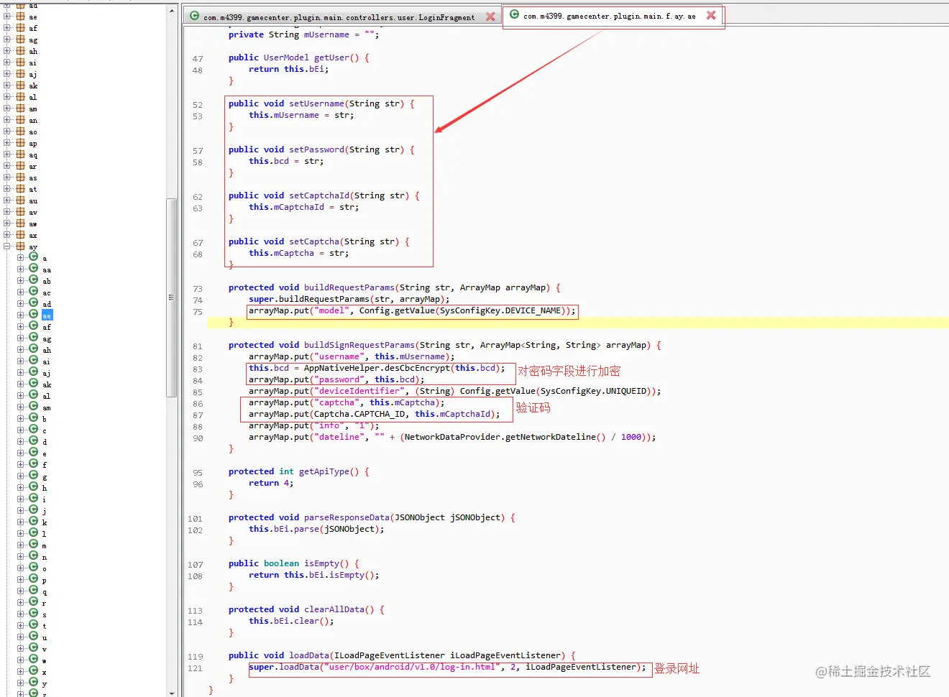Click the clearAllData method name

(334, 609)
